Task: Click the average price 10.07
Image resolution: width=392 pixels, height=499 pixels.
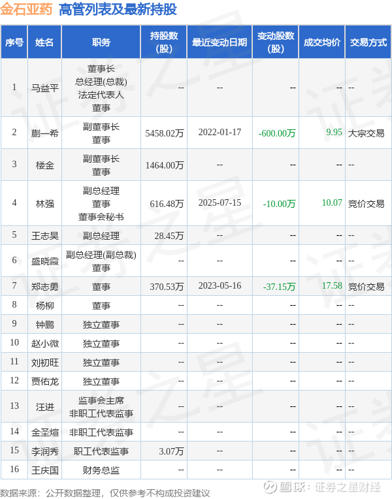Action: (x=332, y=202)
